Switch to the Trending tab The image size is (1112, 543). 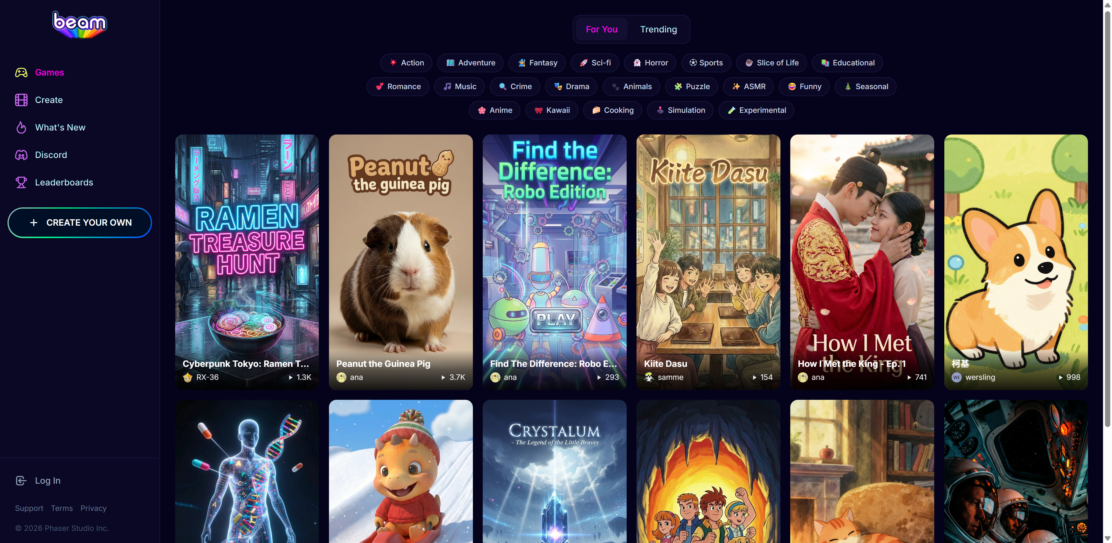[658, 29]
